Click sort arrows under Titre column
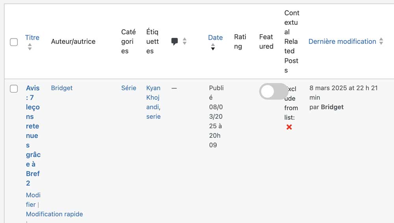The height and width of the screenshot is (223, 394). (x=30, y=47)
